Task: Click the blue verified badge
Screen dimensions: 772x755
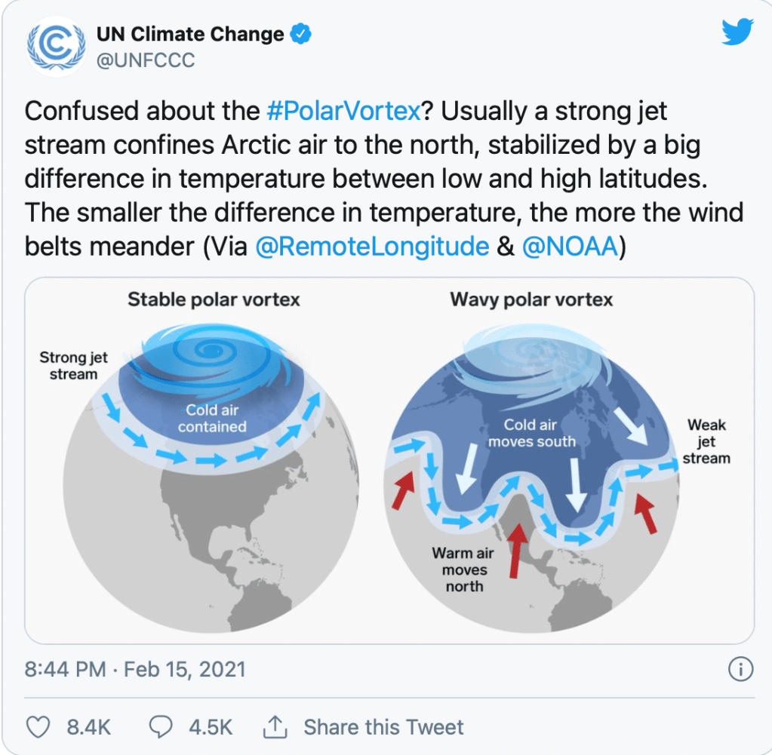Action: tap(302, 34)
